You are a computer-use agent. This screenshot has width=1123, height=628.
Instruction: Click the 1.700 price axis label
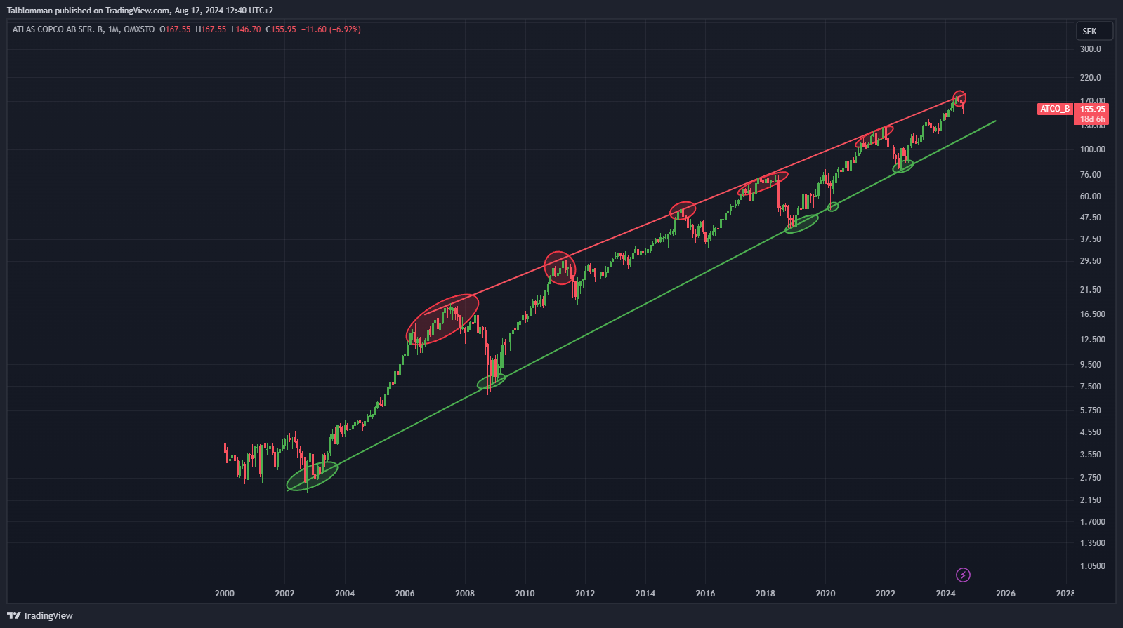pyautogui.click(x=1093, y=522)
